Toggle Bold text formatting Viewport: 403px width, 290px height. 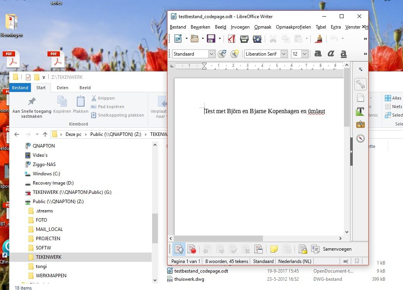click(318, 54)
